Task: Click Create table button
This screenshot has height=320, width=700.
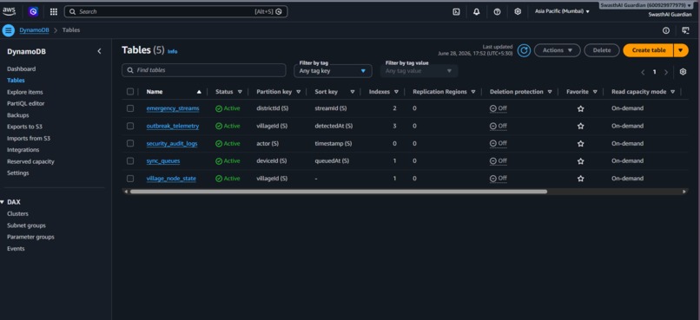Action: [648, 50]
